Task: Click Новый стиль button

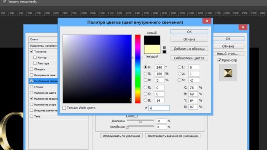Action: click(x=228, y=54)
